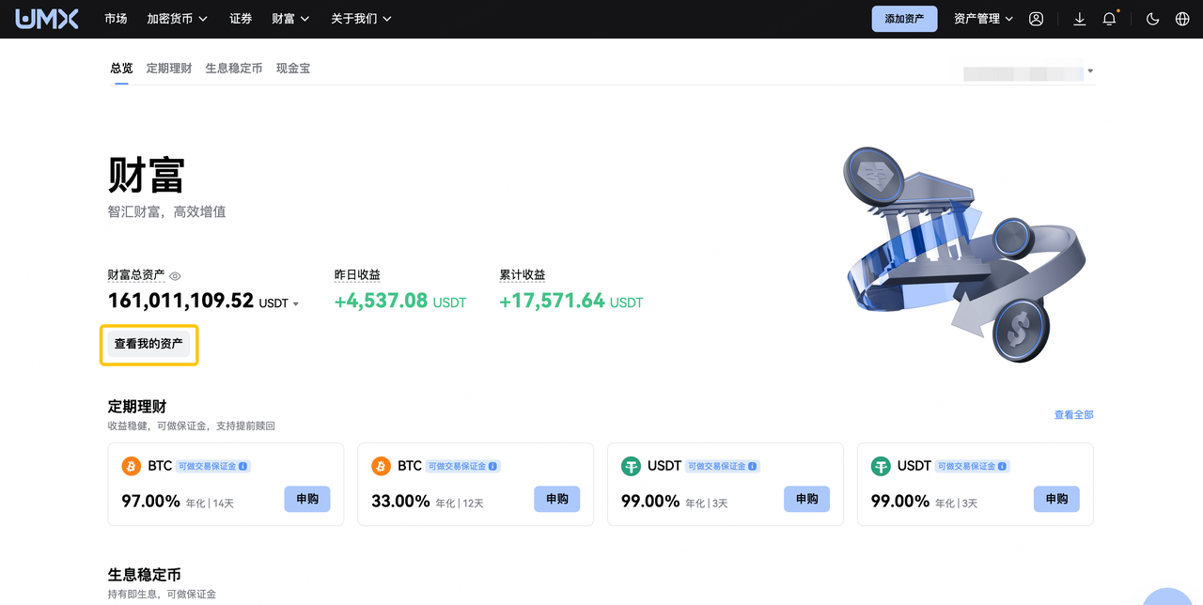Click the 累计收益 label
The image size is (1203, 605).
523,275
